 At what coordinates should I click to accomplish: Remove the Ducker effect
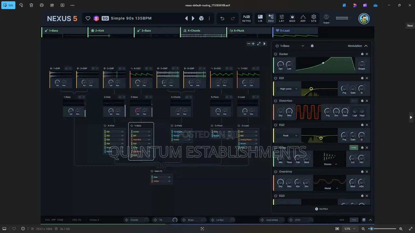pos(367,54)
